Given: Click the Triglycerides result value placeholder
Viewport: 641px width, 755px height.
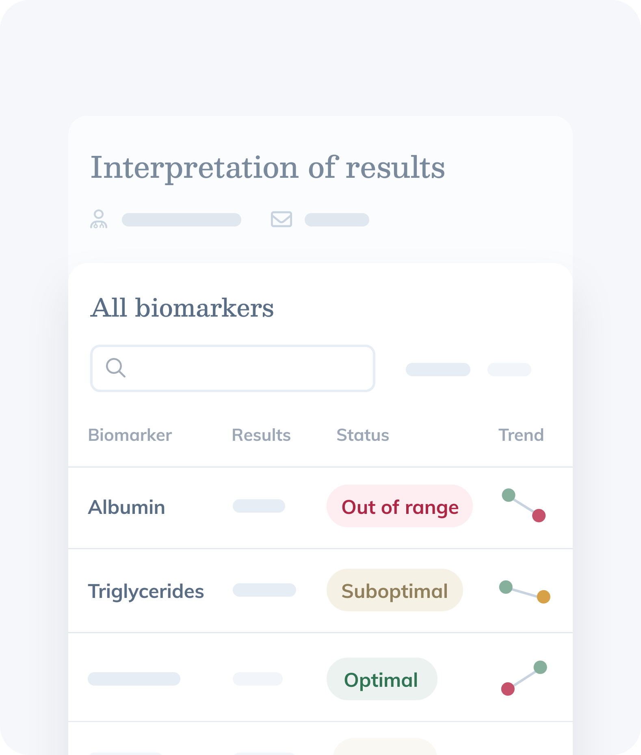Looking at the screenshot, I should point(264,590).
